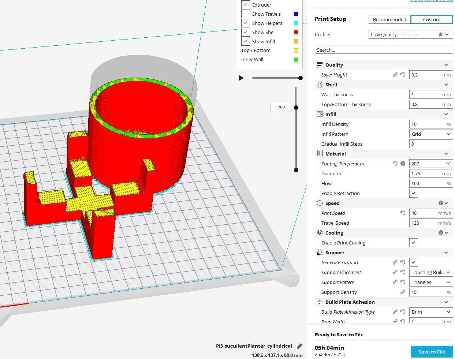
Task: Collapse the Build Plate Adhesion section
Action: point(446,302)
